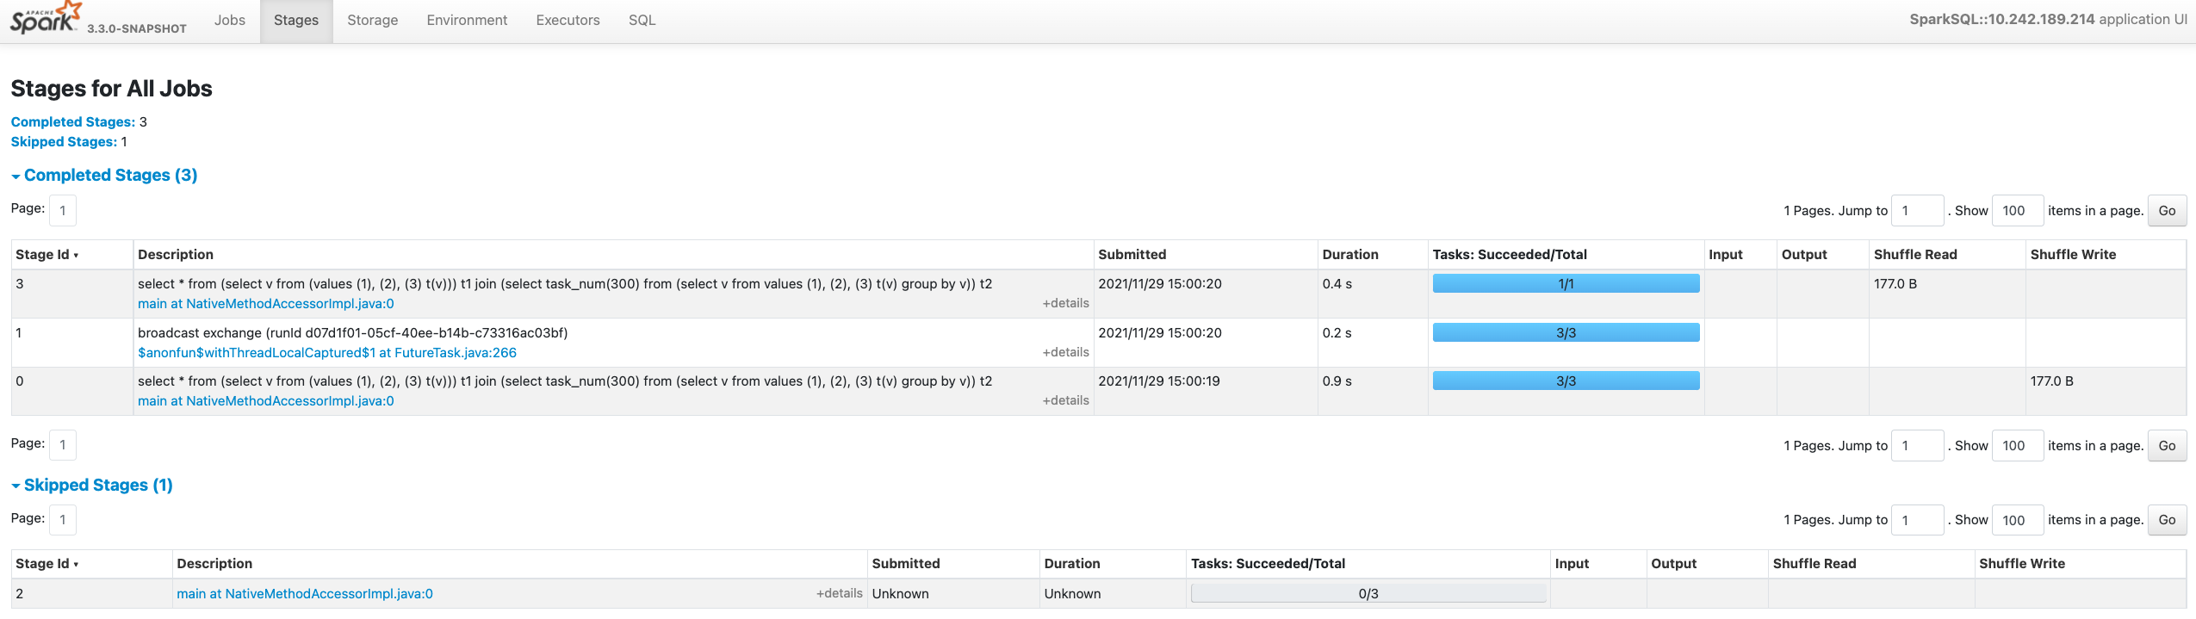Click the Stages for All Jobs heading

[111, 89]
